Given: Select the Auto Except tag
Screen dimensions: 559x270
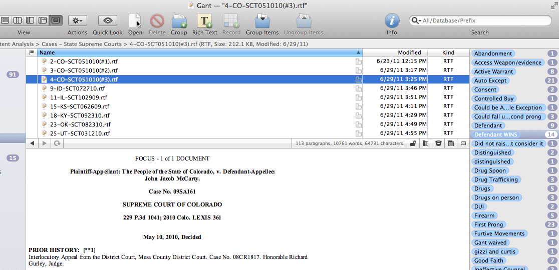Looking at the screenshot, I should point(490,80).
